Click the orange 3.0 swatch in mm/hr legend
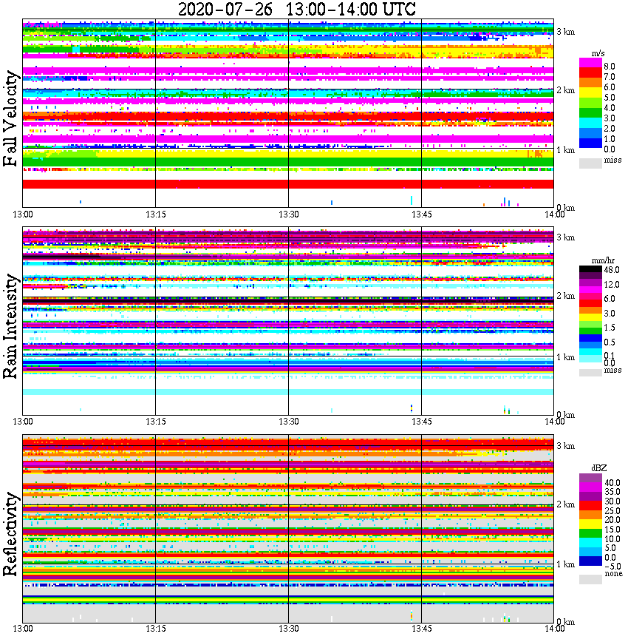This screenshot has height=642, width=628. [x=590, y=311]
